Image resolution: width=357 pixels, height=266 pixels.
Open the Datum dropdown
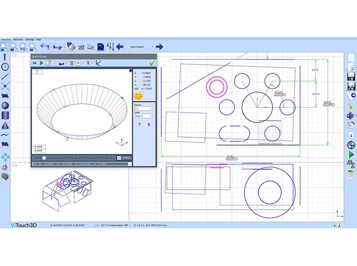144,109
